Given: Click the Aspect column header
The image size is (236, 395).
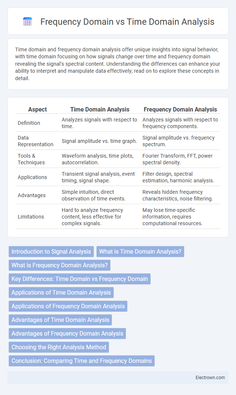Looking at the screenshot, I should pyautogui.click(x=38, y=109).
